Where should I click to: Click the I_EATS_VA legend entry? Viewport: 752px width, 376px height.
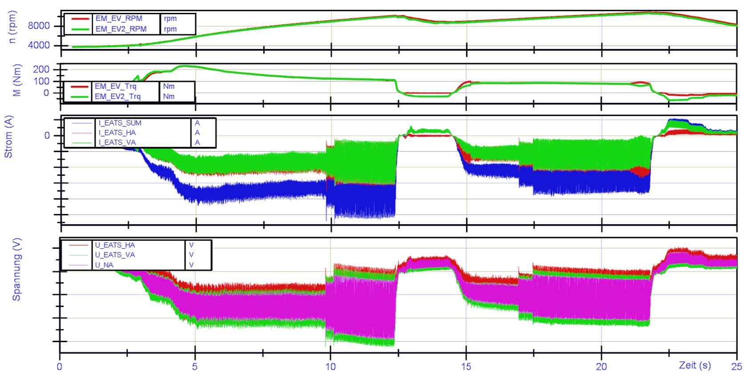[x=117, y=143]
